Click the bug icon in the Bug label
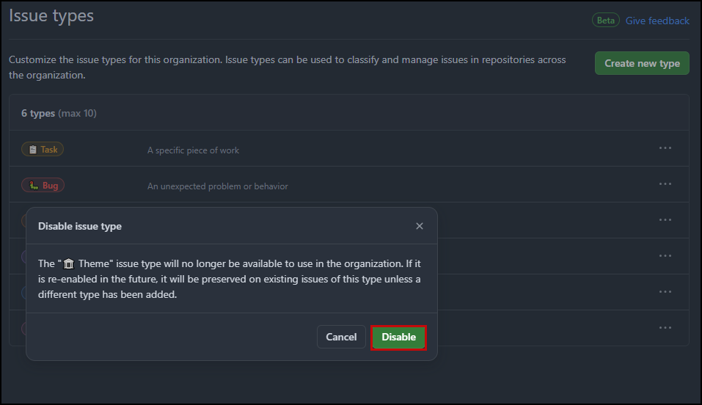This screenshot has height=405, width=702. tap(34, 186)
